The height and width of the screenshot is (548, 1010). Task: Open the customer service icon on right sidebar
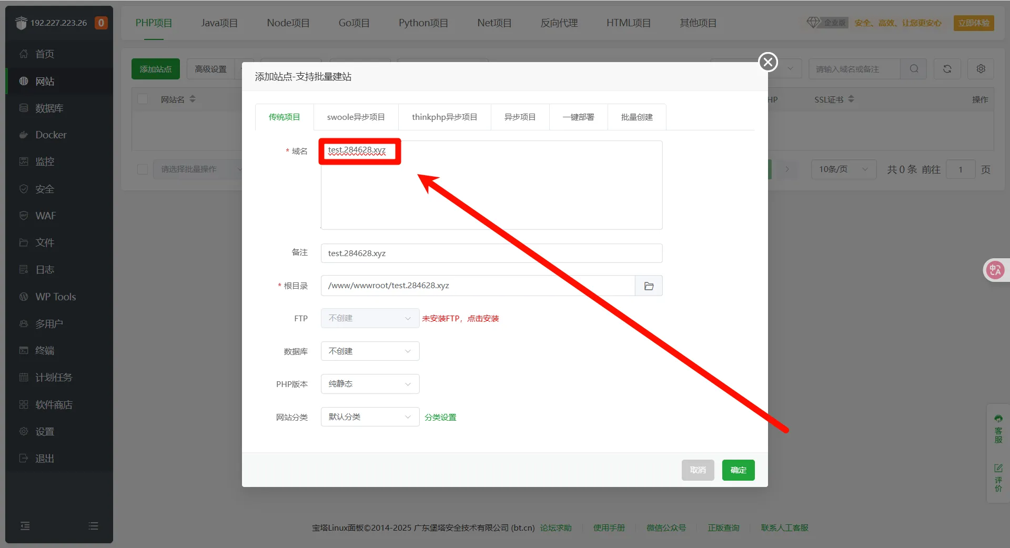[x=998, y=429]
